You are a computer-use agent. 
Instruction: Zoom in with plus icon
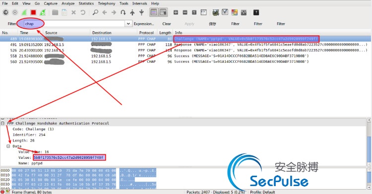pyautogui.click(x=176, y=12)
